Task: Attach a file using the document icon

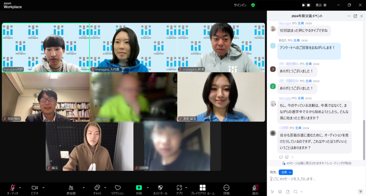Action: click(288, 192)
